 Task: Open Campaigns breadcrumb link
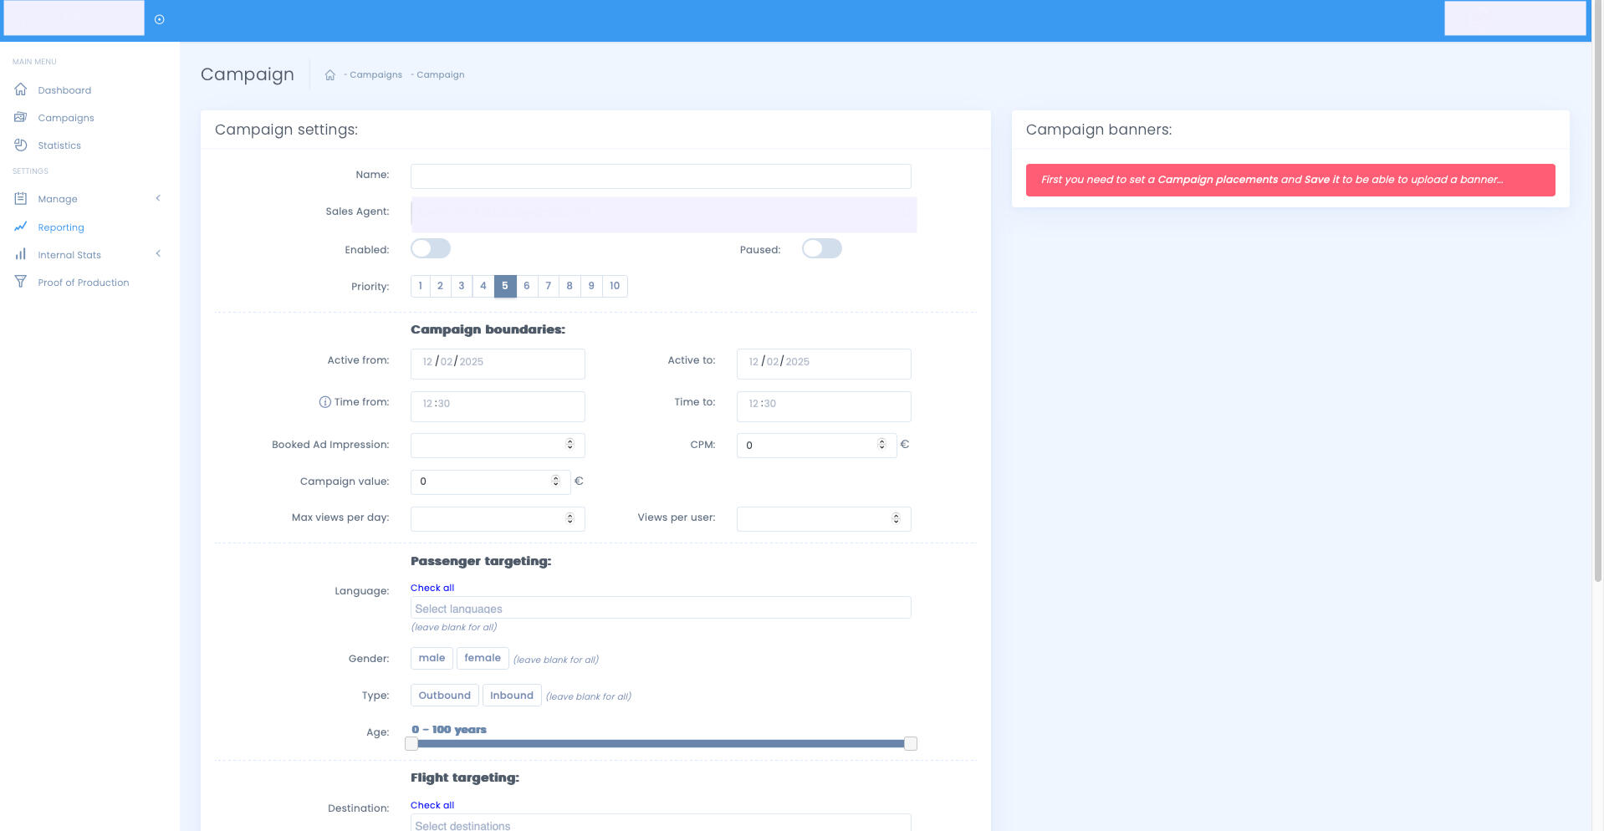[x=375, y=75]
